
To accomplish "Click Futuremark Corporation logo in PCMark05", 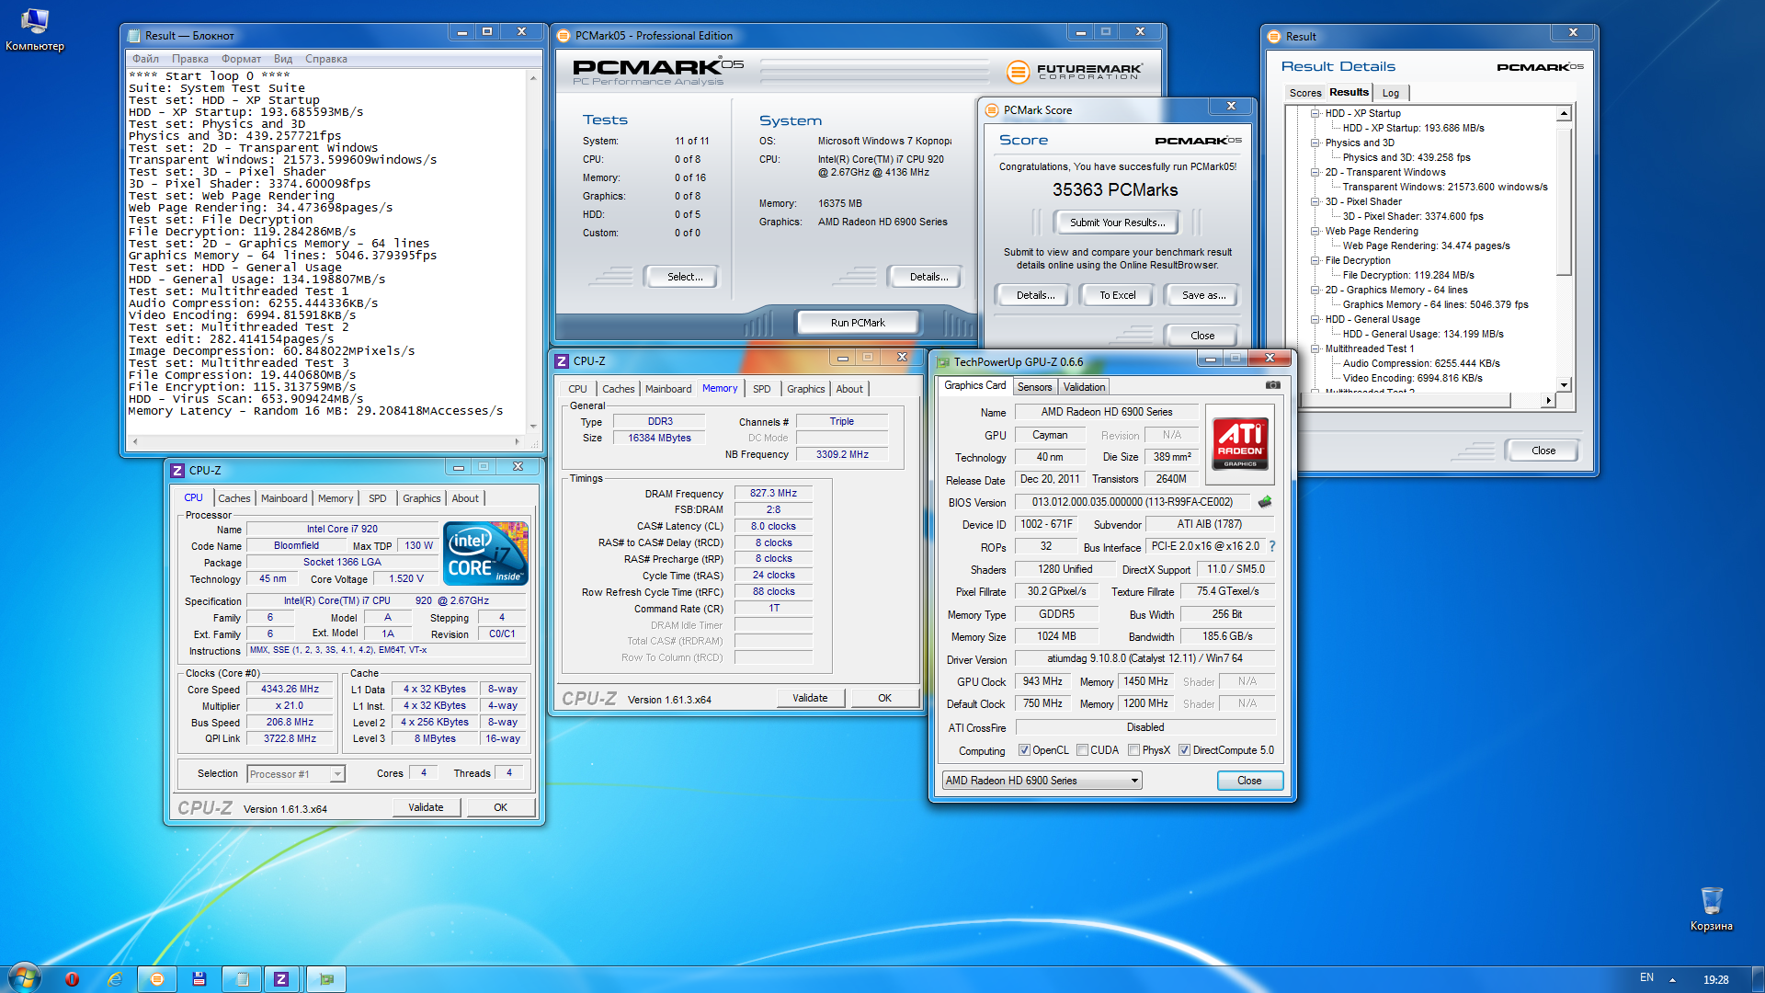I will point(1074,72).
